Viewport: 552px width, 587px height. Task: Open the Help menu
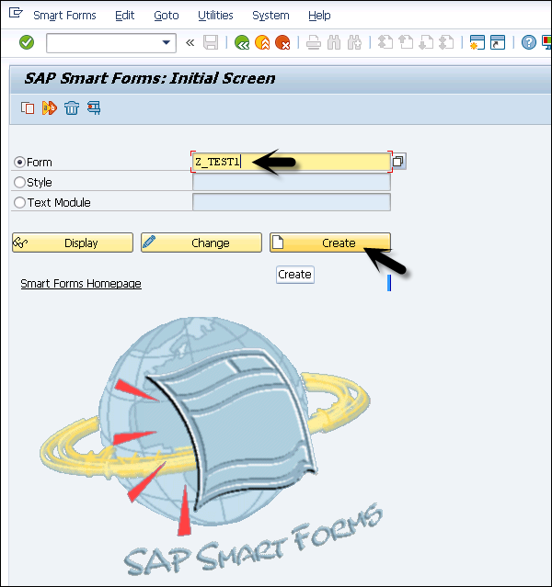tap(319, 16)
